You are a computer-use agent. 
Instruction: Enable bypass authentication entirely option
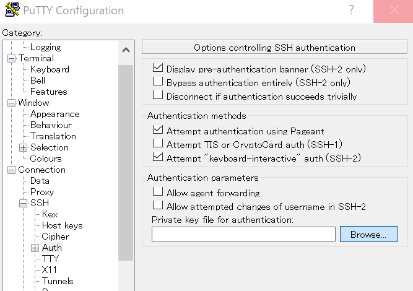(158, 82)
